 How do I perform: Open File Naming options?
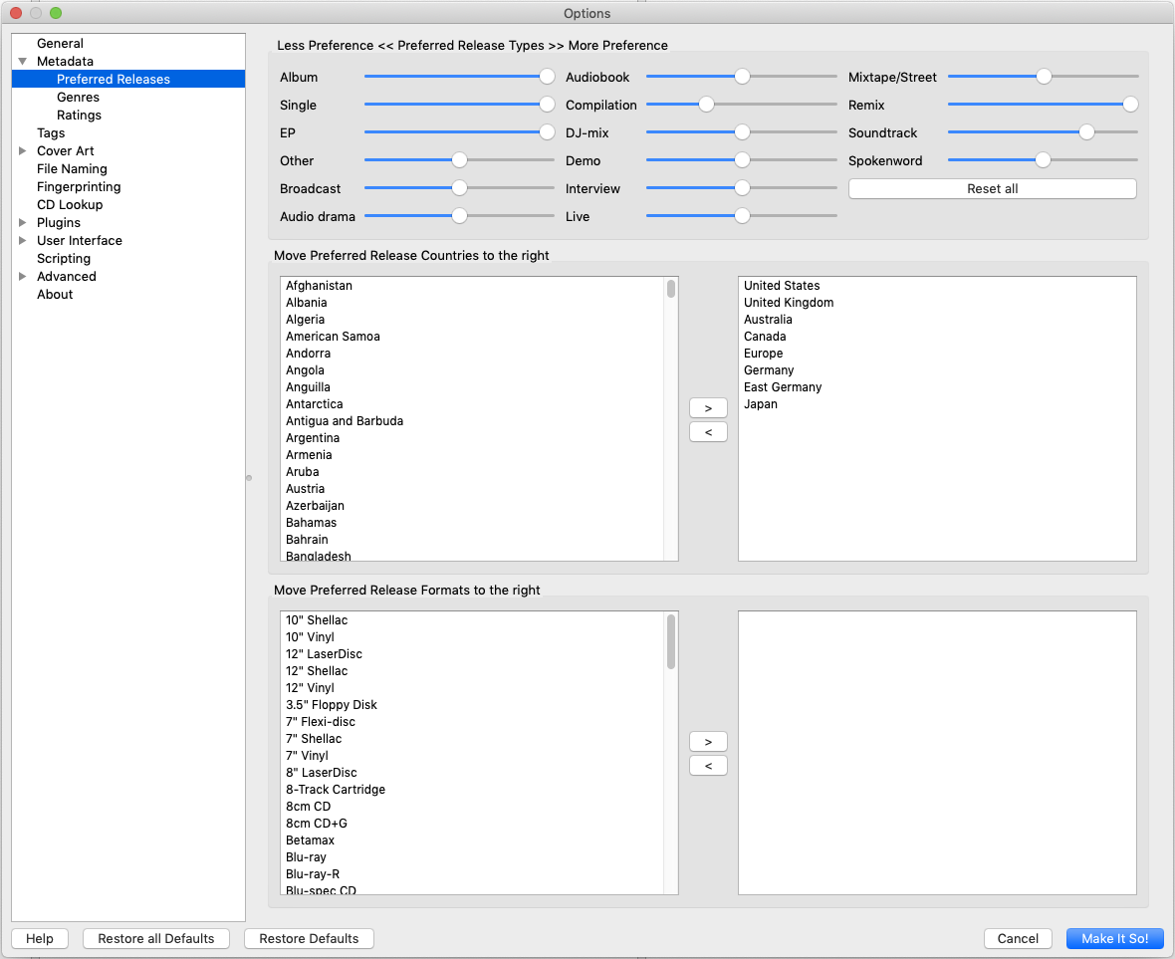coord(72,169)
